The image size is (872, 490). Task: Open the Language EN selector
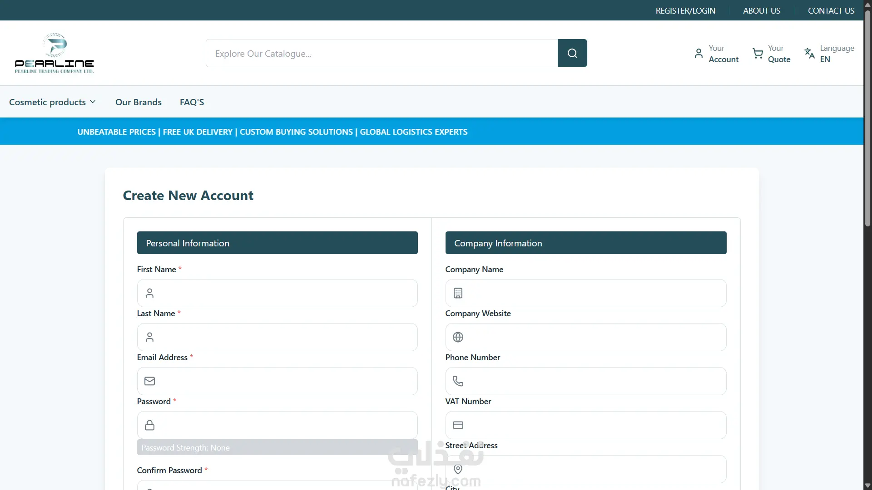829,54
